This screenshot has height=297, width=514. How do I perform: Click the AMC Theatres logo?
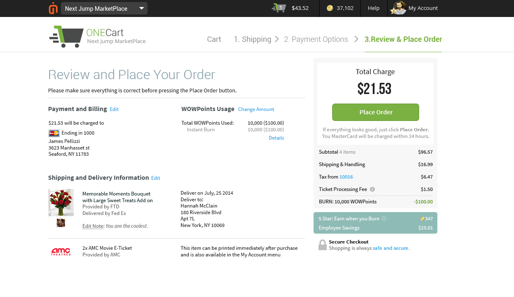coord(61,251)
